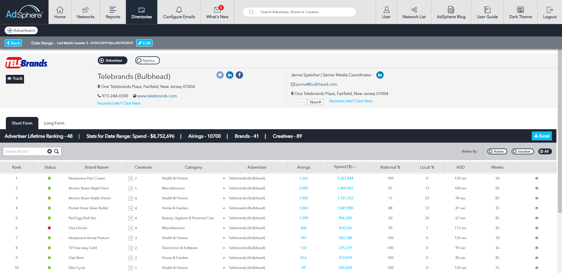This screenshot has height=273, width=562.
Task: Click the eye icon for Atomic Beam Night Hero
Action: pos(537,188)
